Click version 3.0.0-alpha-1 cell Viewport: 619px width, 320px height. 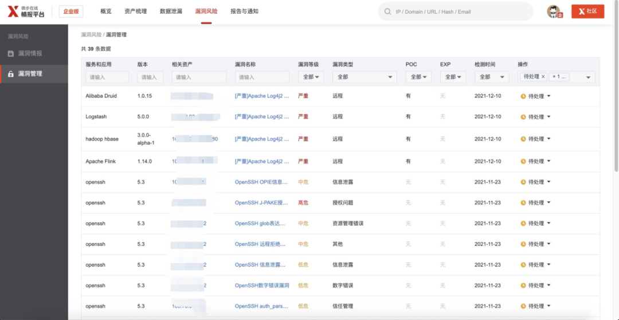tap(146, 139)
